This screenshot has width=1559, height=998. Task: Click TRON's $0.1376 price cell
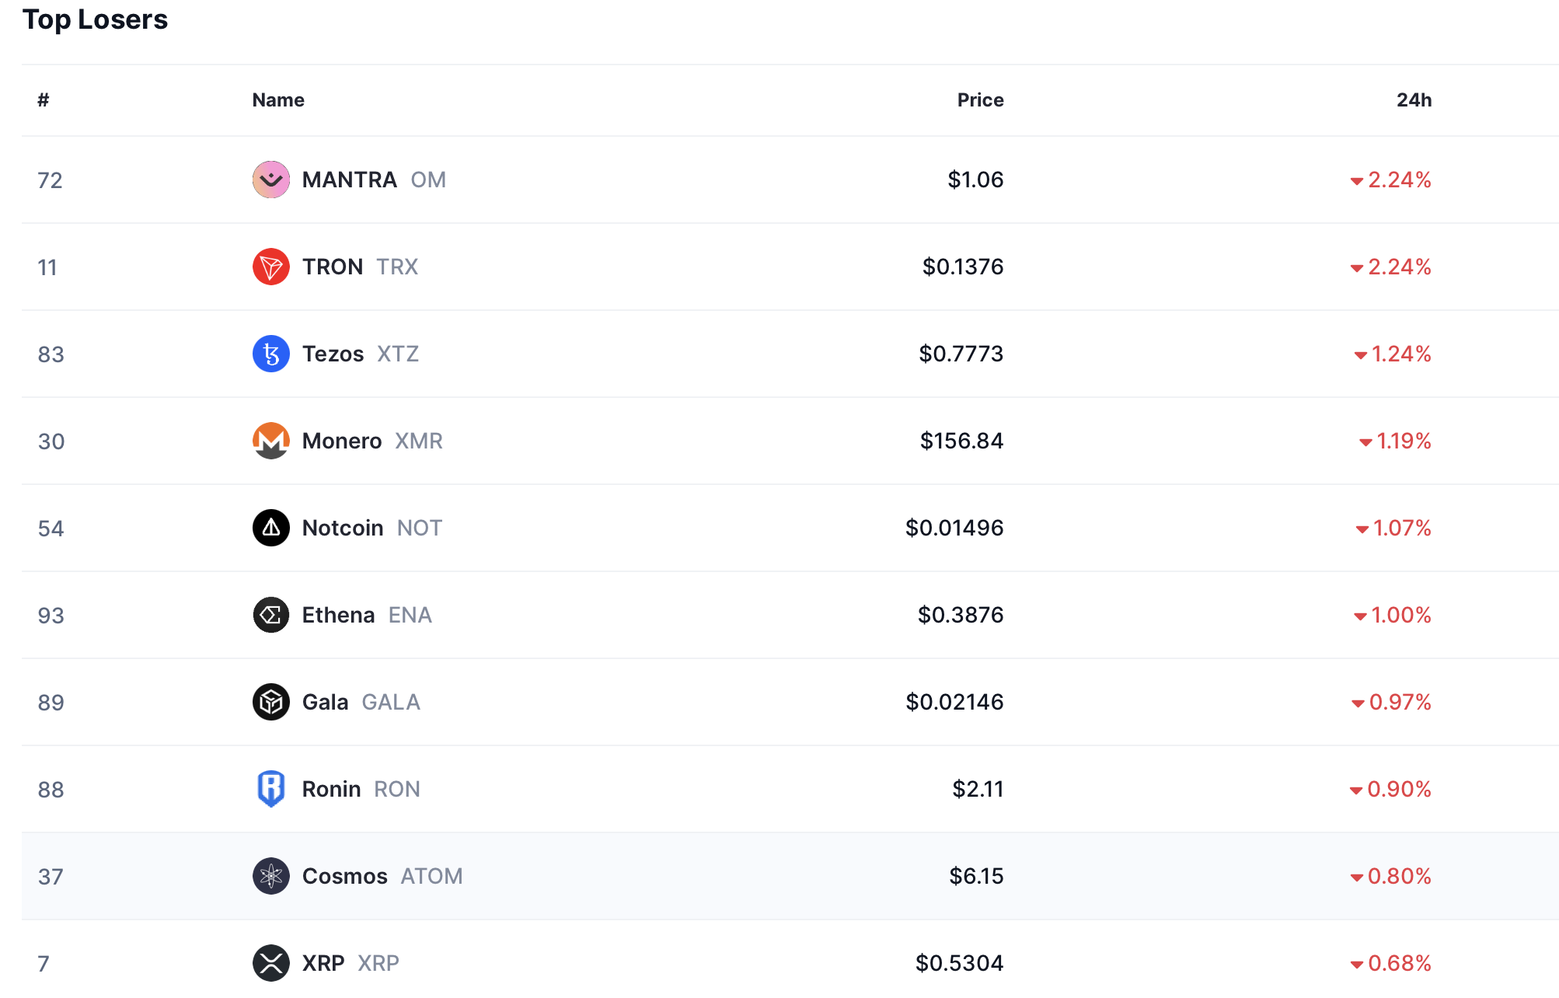pyautogui.click(x=962, y=267)
